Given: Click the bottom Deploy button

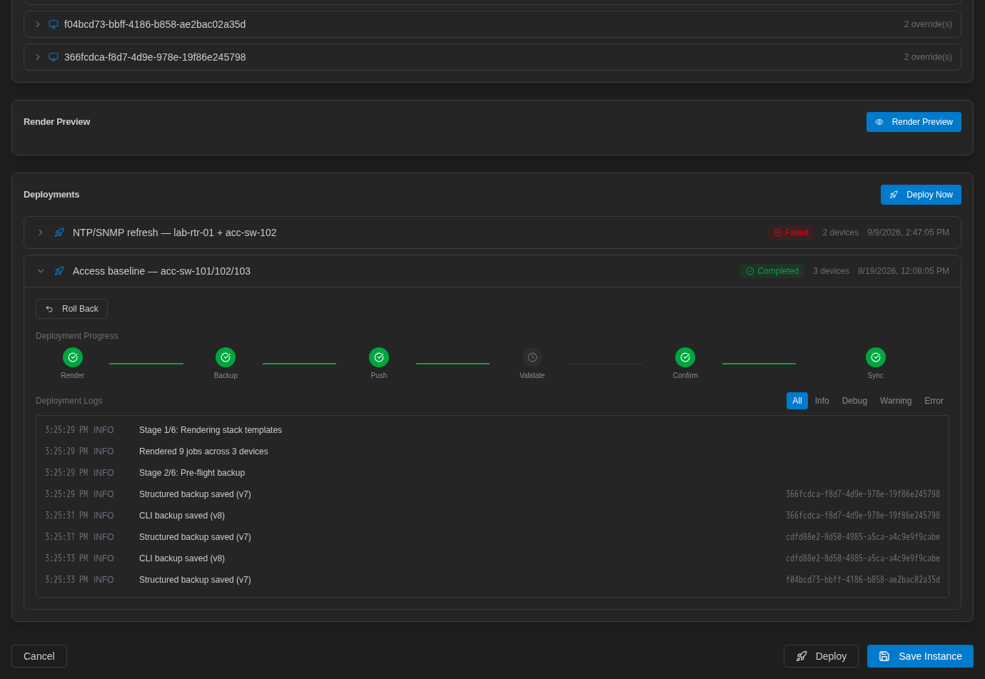Looking at the screenshot, I should click(821, 656).
